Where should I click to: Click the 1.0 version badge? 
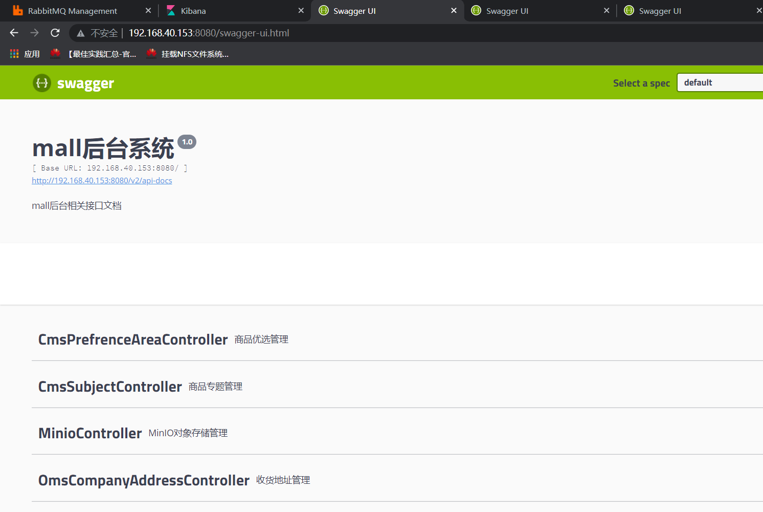coord(187,141)
